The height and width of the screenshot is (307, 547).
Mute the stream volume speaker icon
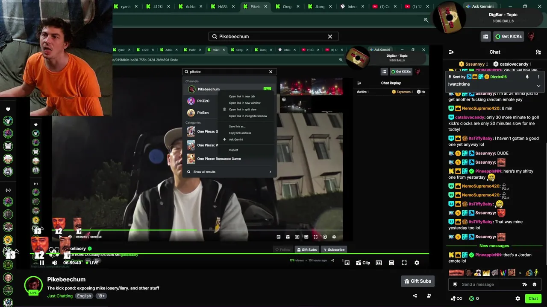tap(55, 263)
